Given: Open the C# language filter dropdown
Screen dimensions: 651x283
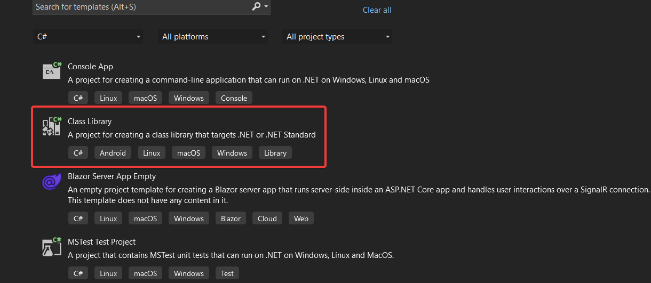Looking at the screenshot, I should pyautogui.click(x=88, y=37).
